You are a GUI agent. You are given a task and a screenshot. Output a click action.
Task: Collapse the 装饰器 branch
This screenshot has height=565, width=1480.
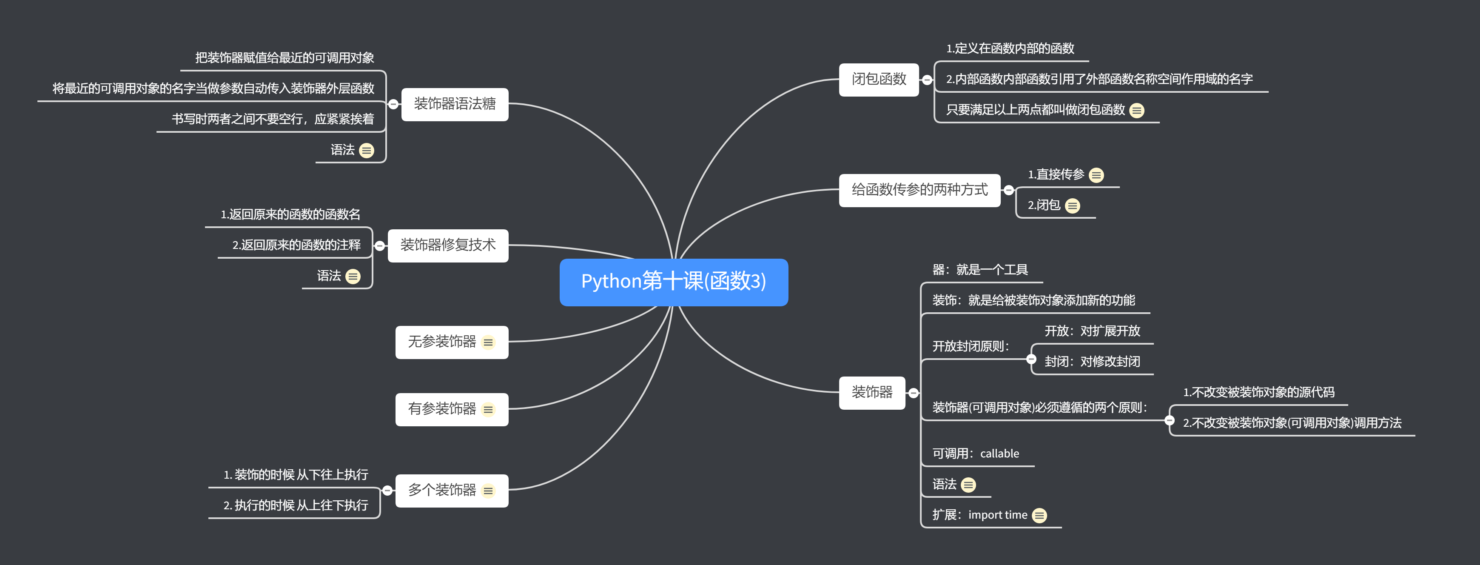pos(913,393)
